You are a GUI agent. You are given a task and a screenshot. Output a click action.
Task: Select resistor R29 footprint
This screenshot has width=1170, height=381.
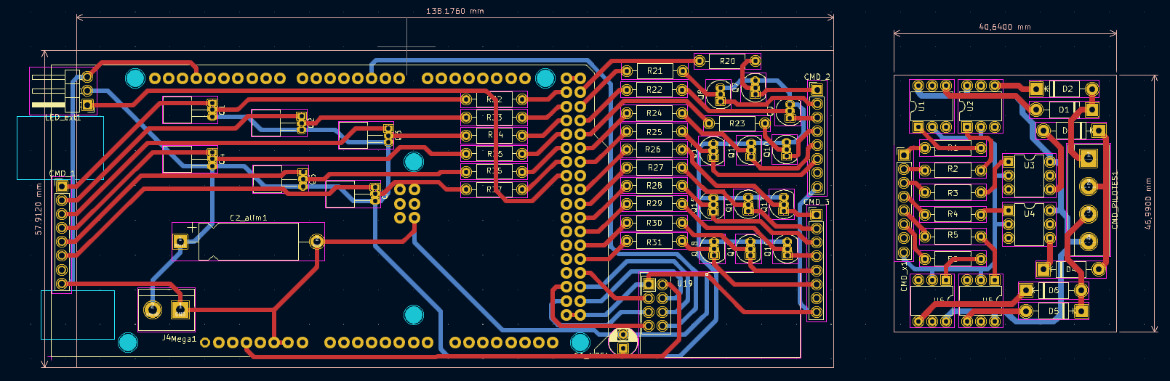coord(654,204)
